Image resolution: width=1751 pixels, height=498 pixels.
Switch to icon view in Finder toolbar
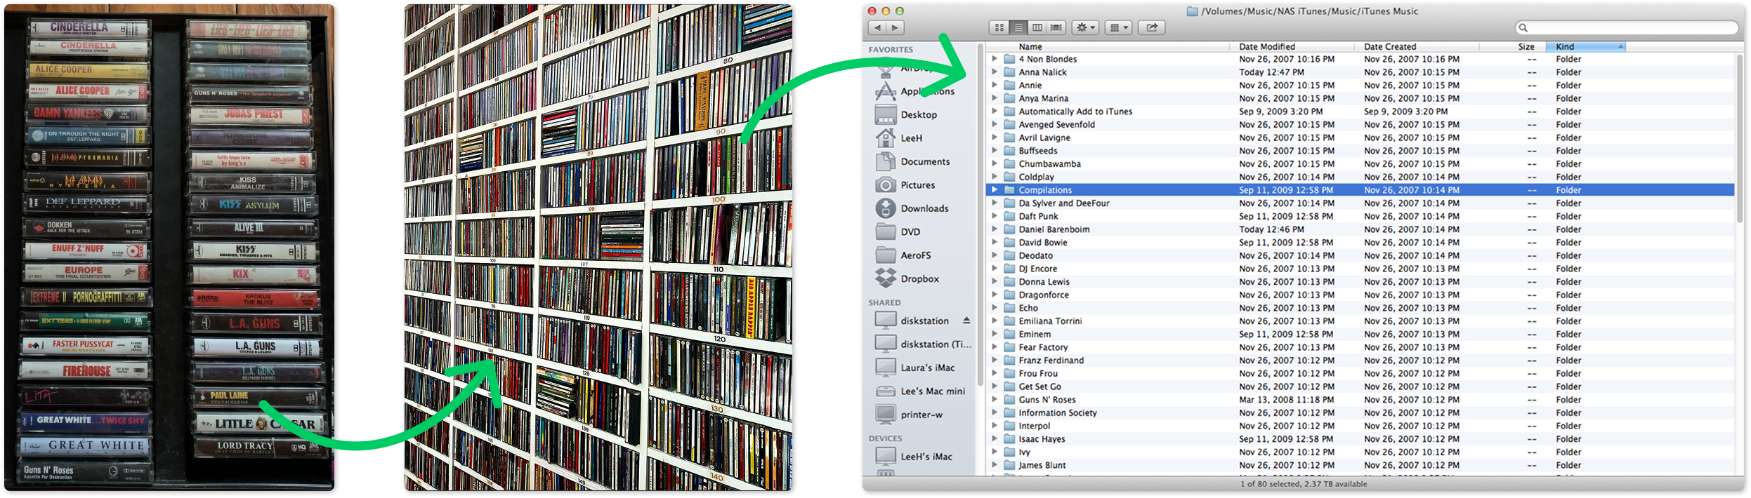999,28
